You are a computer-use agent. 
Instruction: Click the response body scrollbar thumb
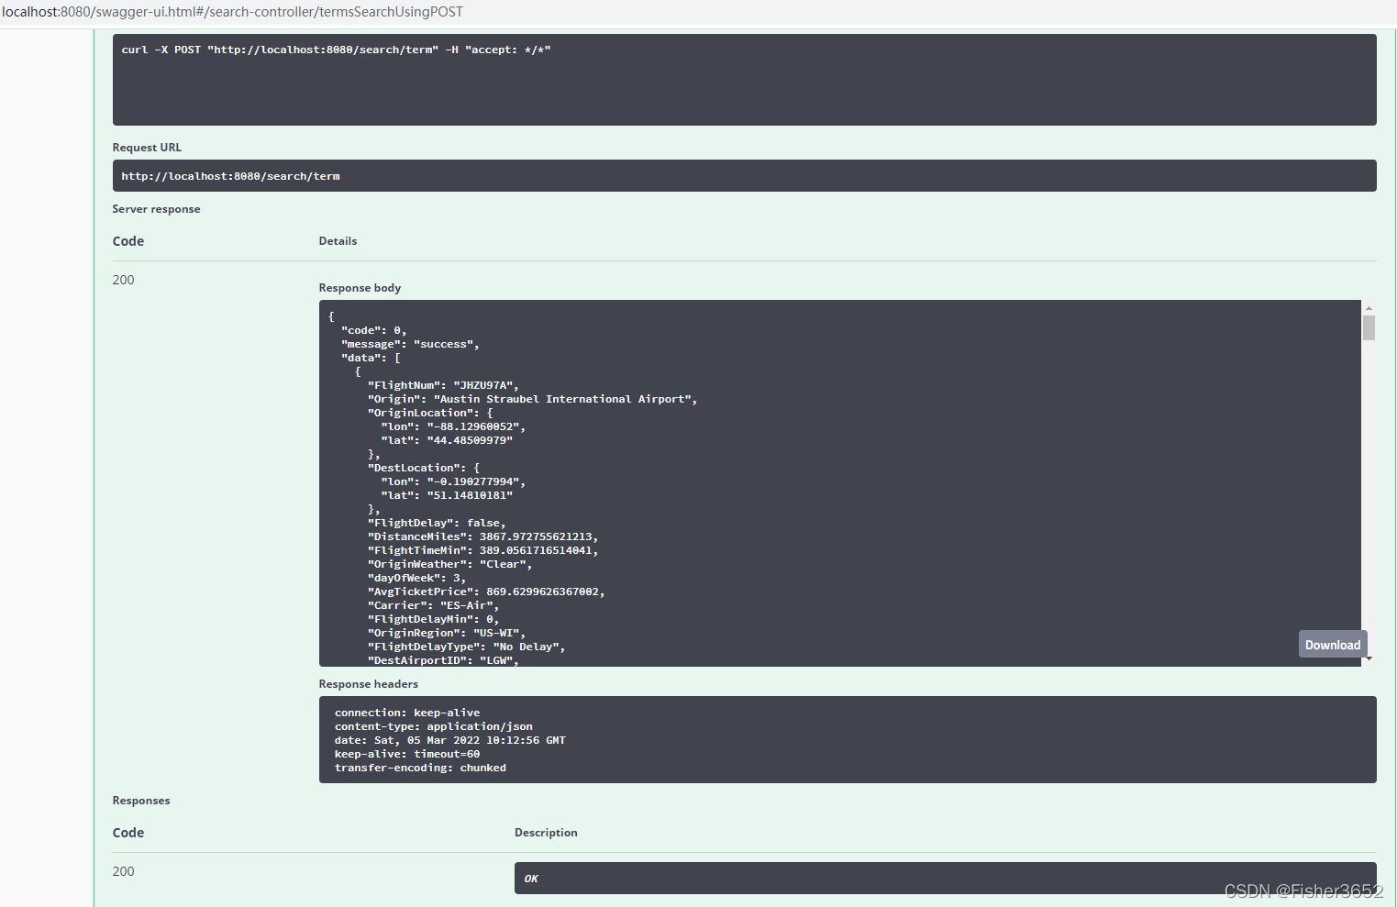coord(1369,328)
